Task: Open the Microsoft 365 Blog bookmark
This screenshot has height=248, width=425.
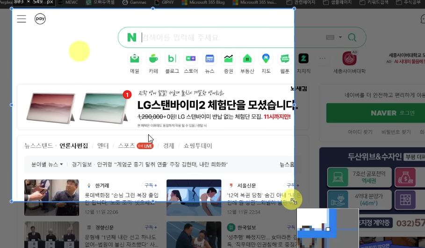Action: 203,2
